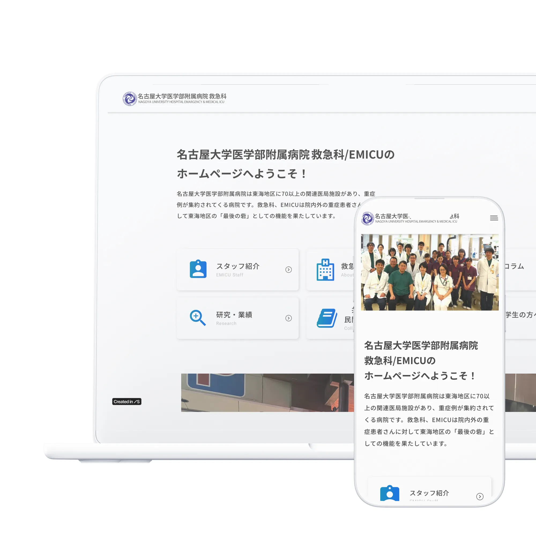Viewport: 536px width, 536px height.
Task: Click the Nagoya University emblem in desktop header
Action: point(129,99)
